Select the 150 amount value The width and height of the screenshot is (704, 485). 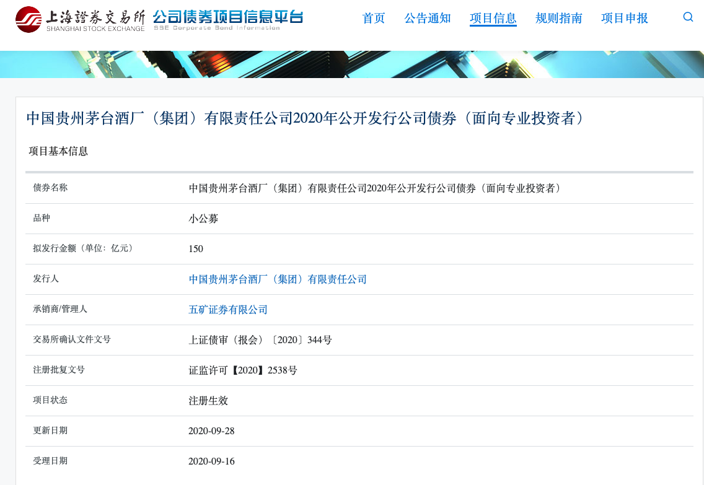196,249
